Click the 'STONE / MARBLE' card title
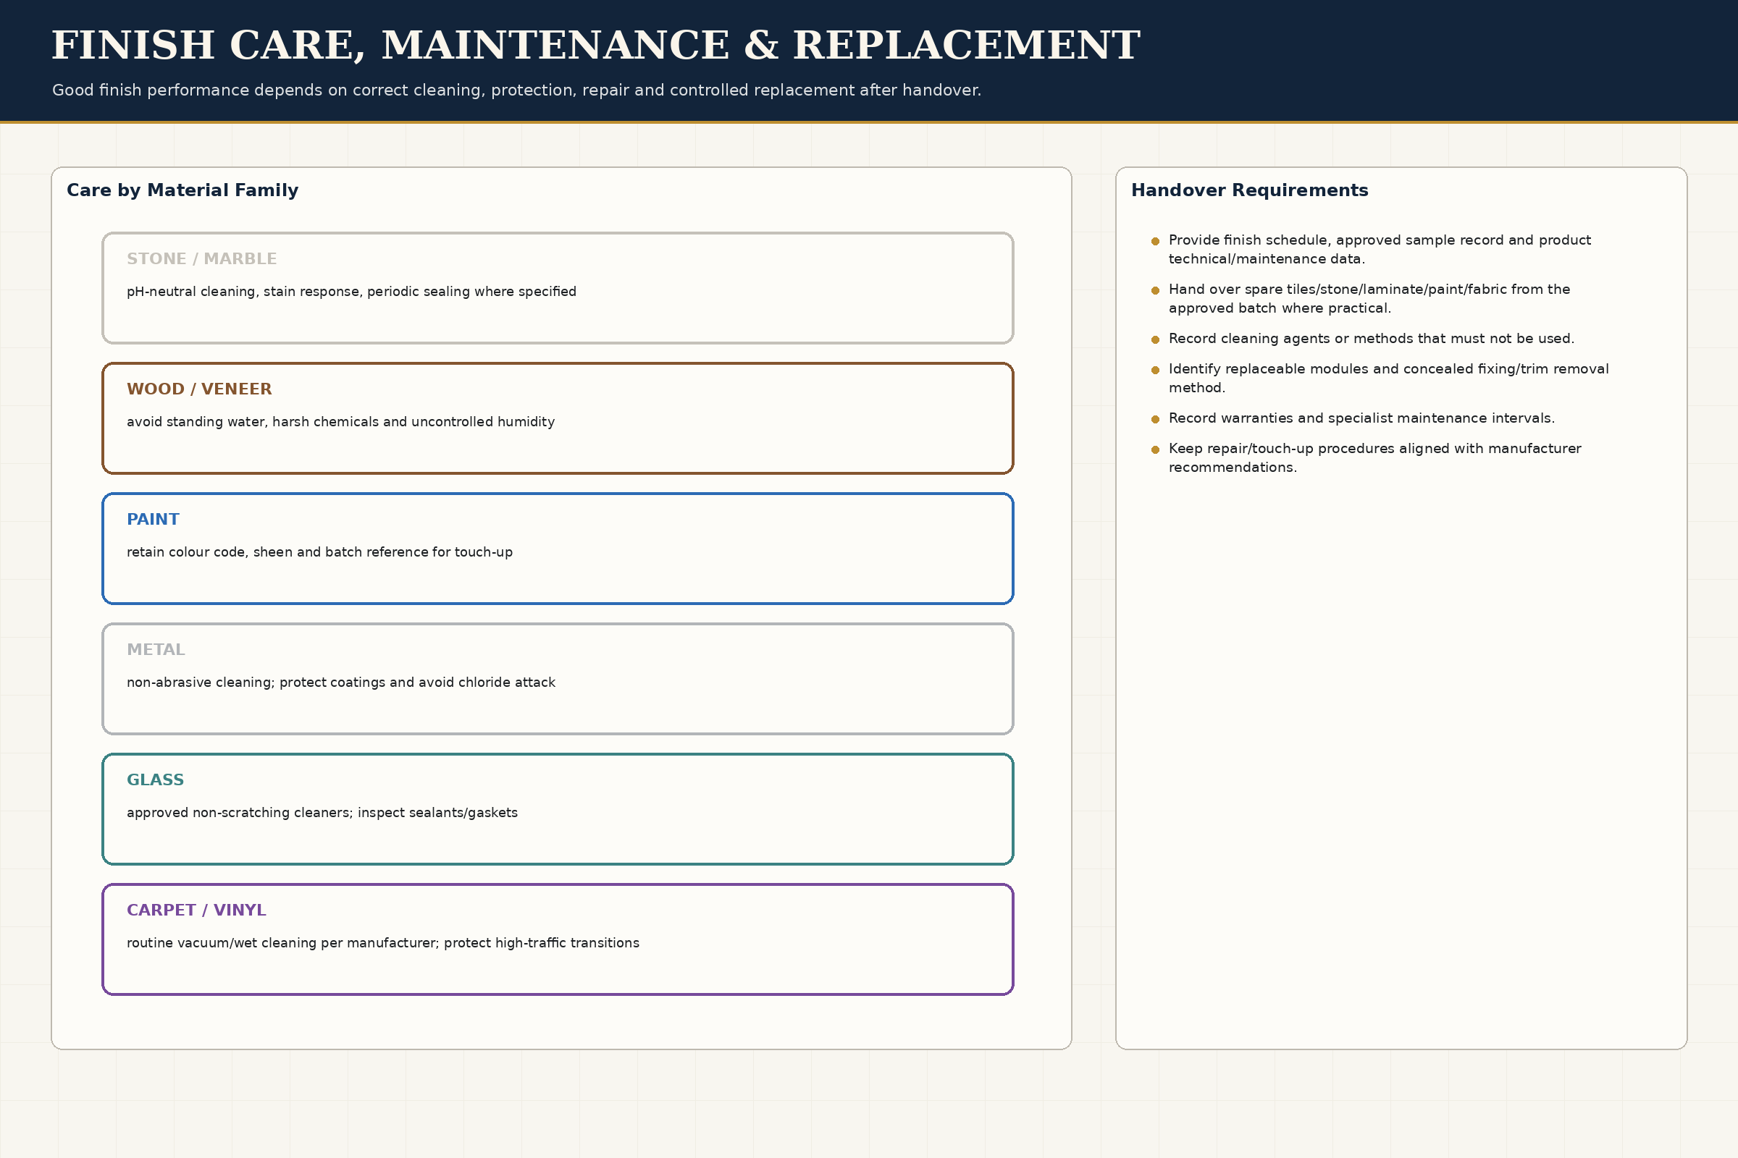The width and height of the screenshot is (1738, 1158). coord(202,259)
